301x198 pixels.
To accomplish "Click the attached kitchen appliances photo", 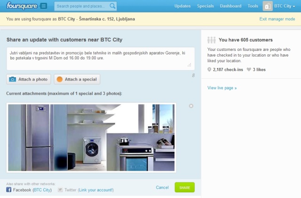I will pyautogui.click(x=91, y=138).
